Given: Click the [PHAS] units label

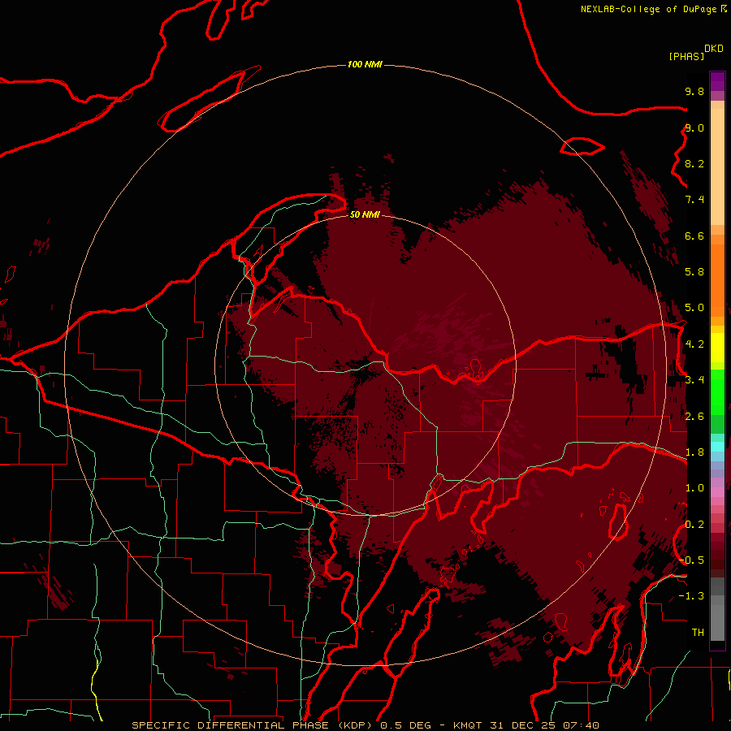Looking at the screenshot, I should [686, 56].
